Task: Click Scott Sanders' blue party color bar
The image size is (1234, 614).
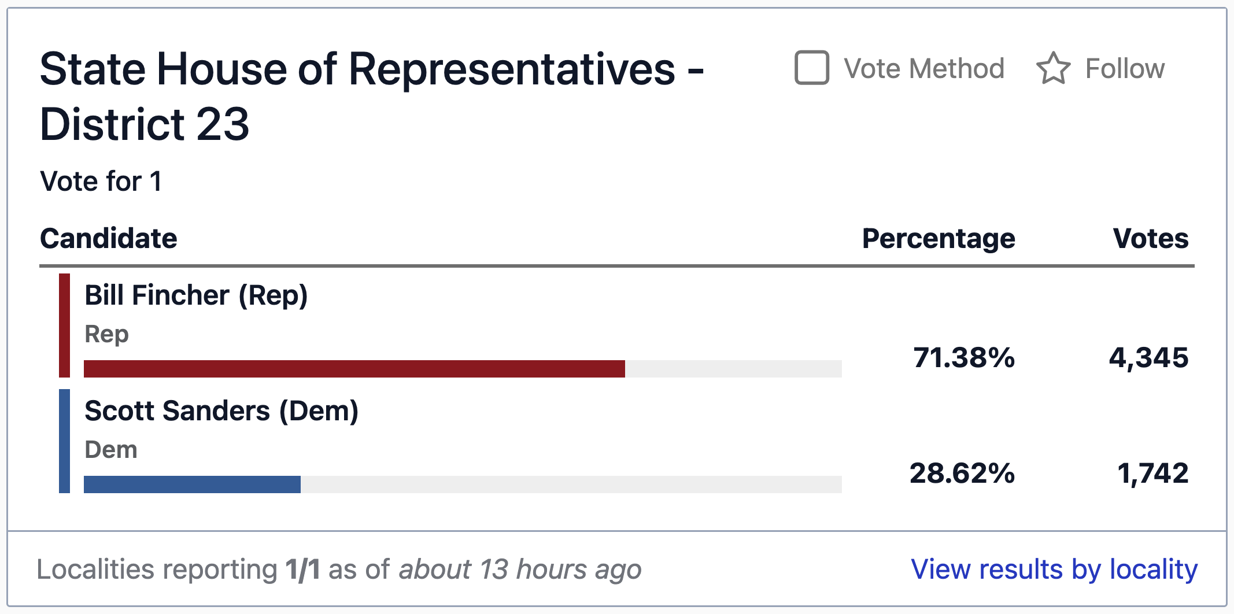Action: pyautogui.click(x=64, y=441)
